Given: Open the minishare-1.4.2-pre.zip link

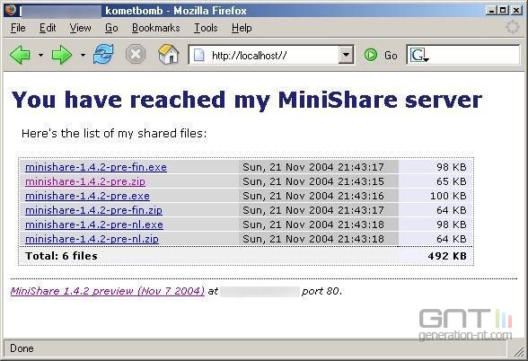Looking at the screenshot, I should coord(85,181).
